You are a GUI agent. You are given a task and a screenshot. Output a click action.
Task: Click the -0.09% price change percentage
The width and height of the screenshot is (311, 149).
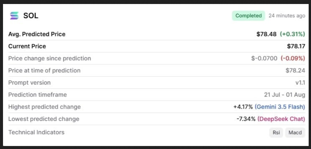(293, 58)
